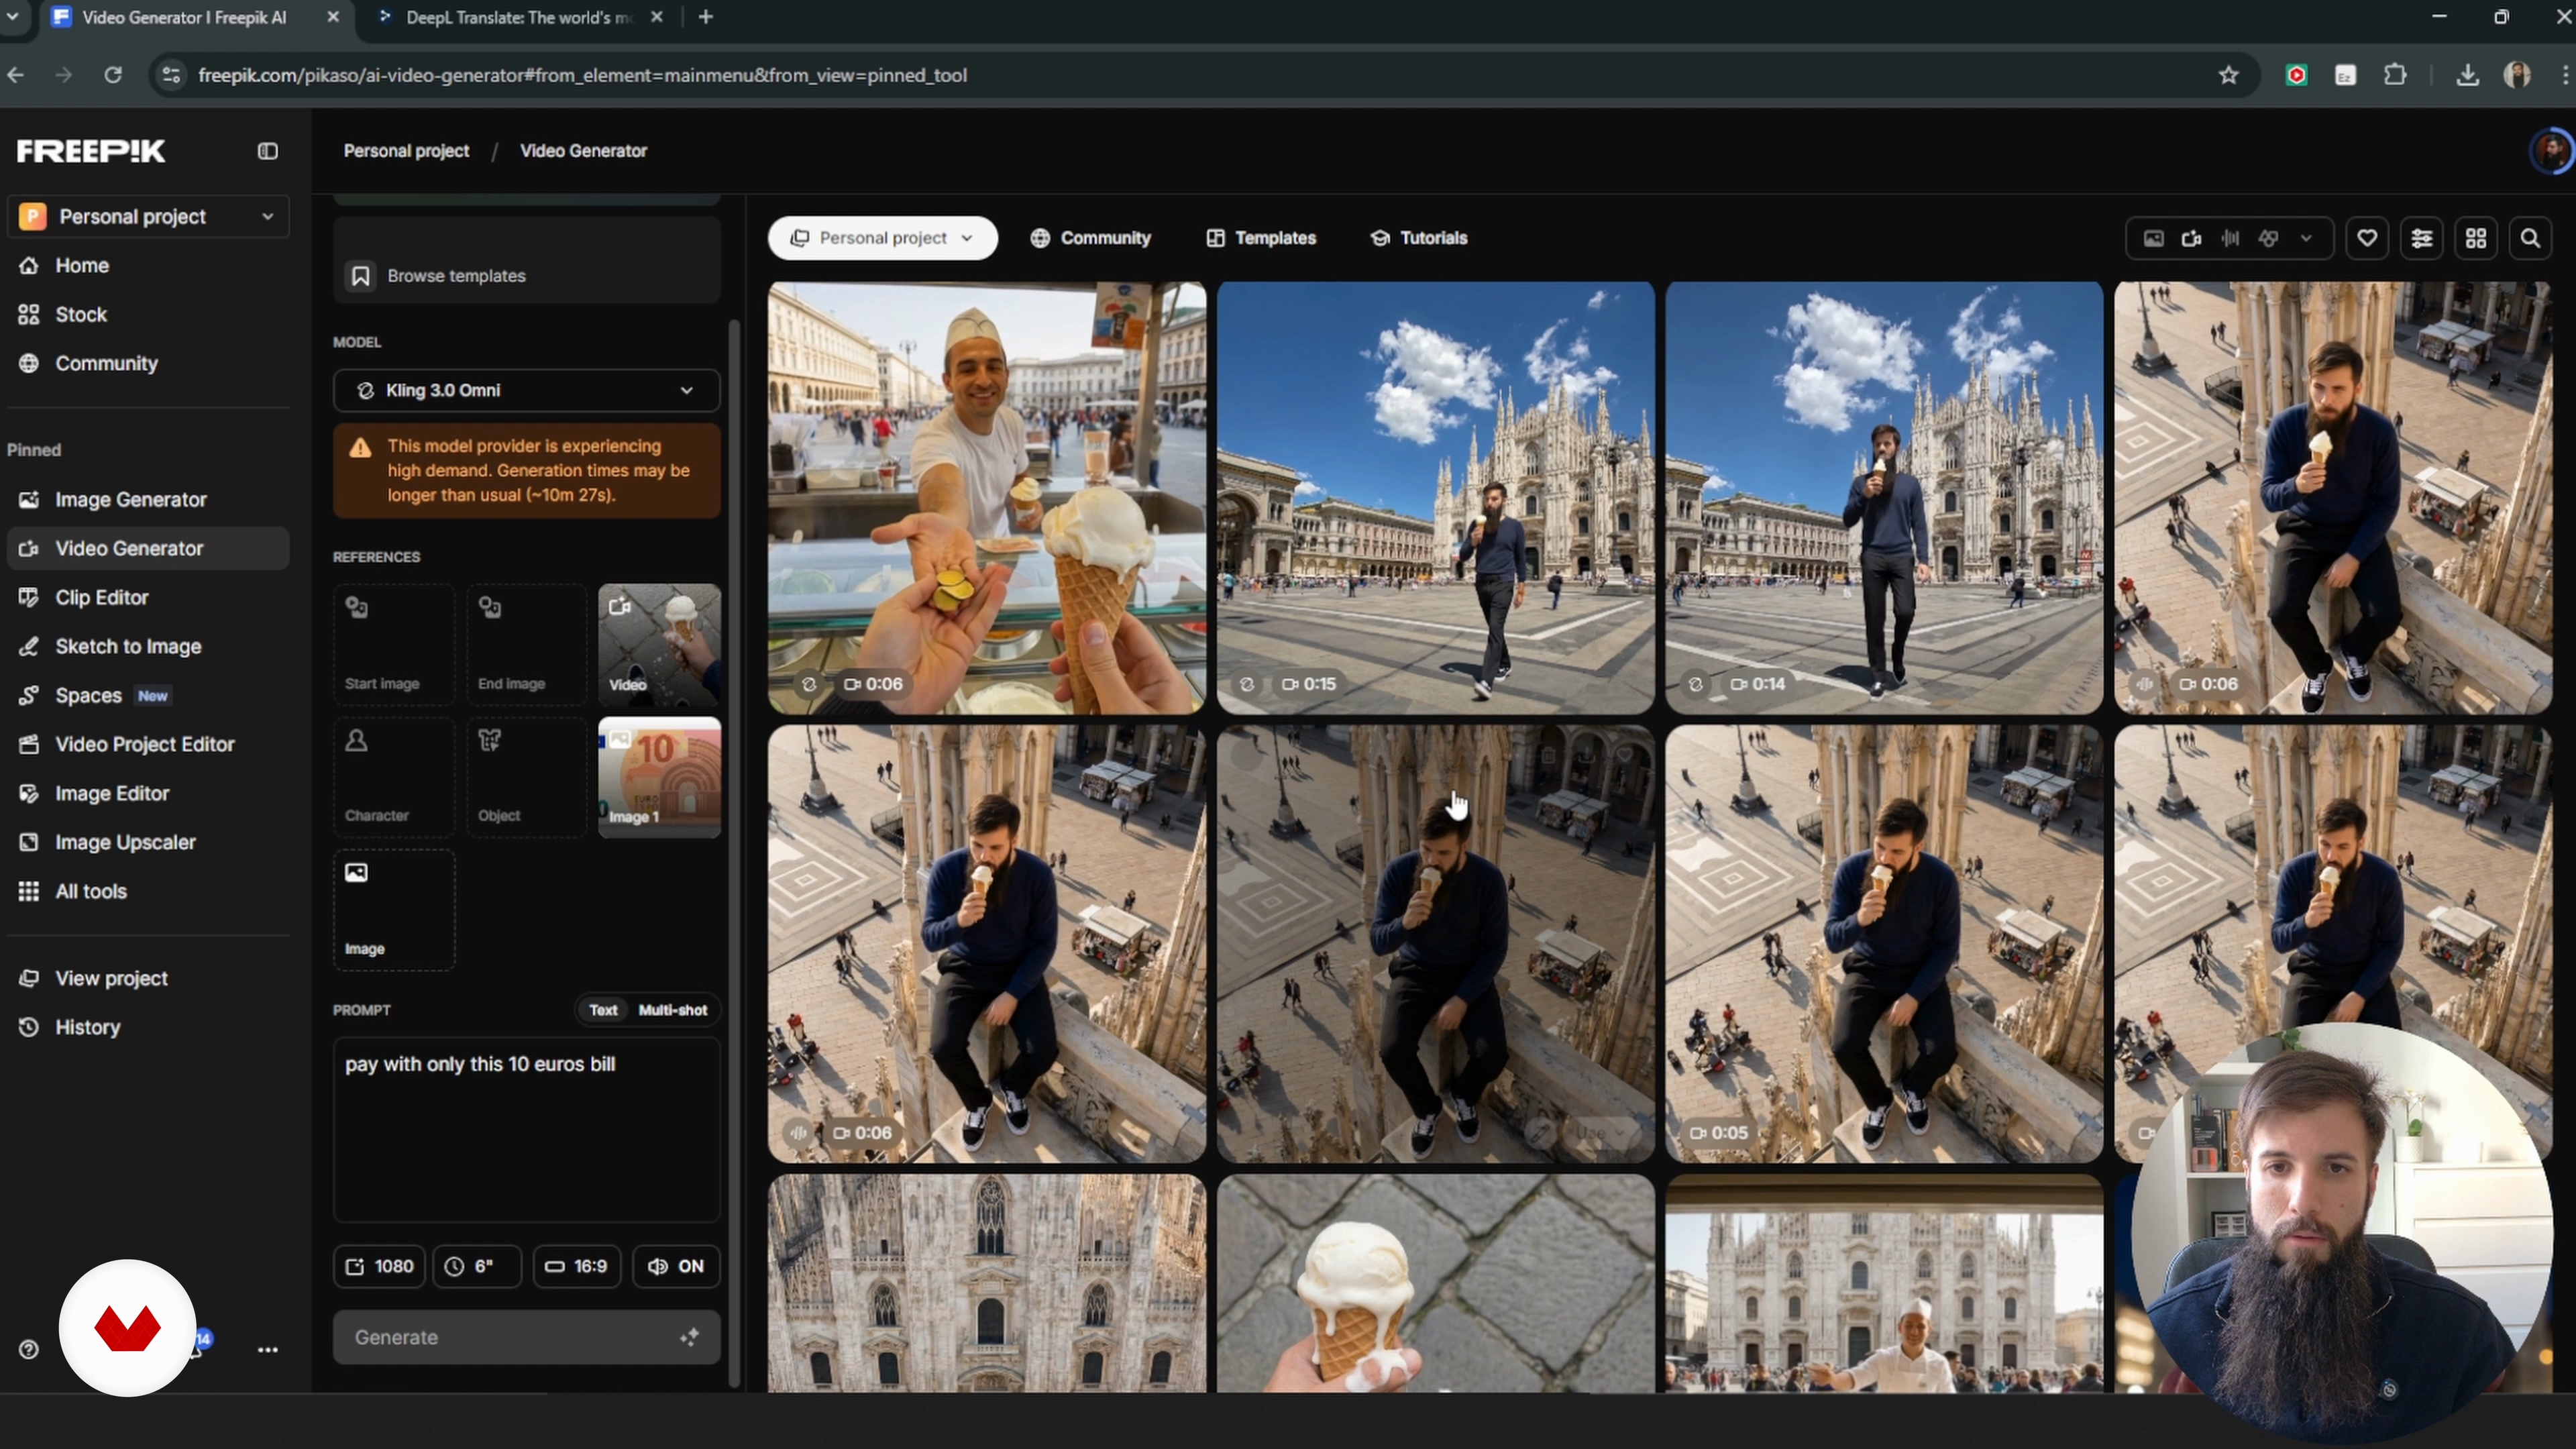Filter gallery by videos icon
Screen dimensions: 2576x1449
(2191, 238)
